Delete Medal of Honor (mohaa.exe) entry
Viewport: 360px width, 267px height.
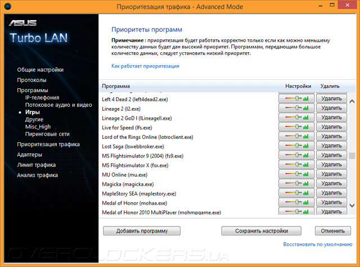(331, 202)
